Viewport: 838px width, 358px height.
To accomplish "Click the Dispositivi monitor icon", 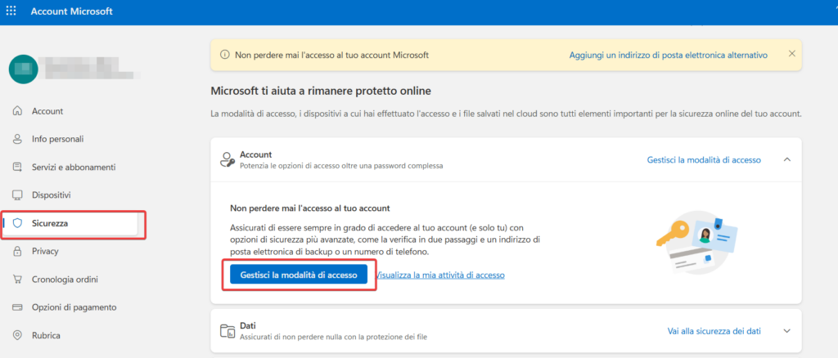I will (17, 195).
